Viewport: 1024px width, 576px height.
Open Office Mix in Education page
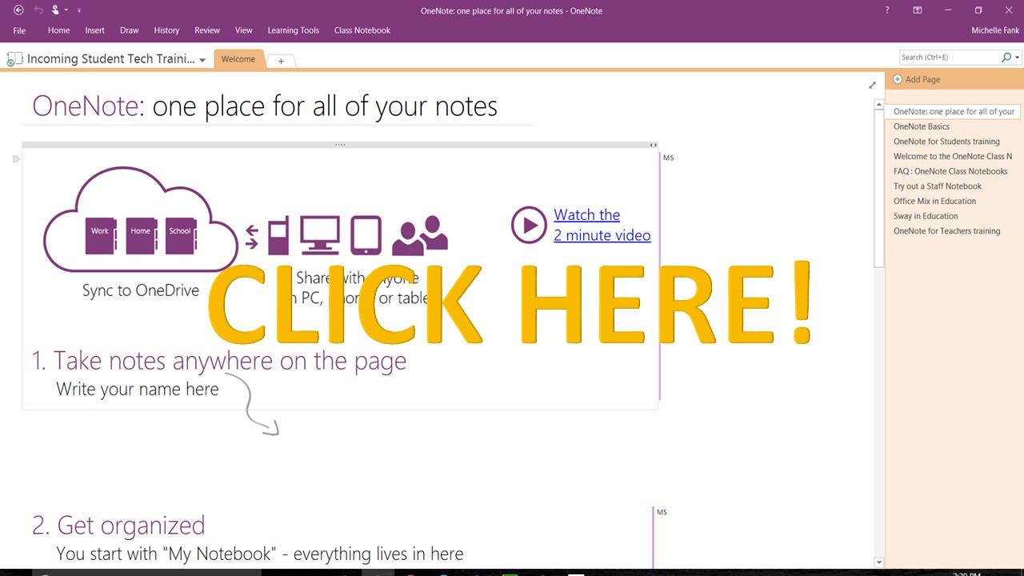(x=934, y=202)
